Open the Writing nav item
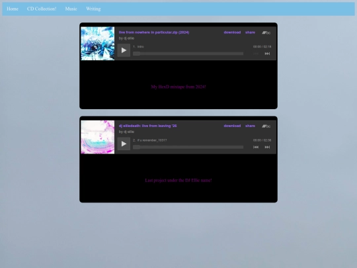357x268 pixels. (x=93, y=9)
